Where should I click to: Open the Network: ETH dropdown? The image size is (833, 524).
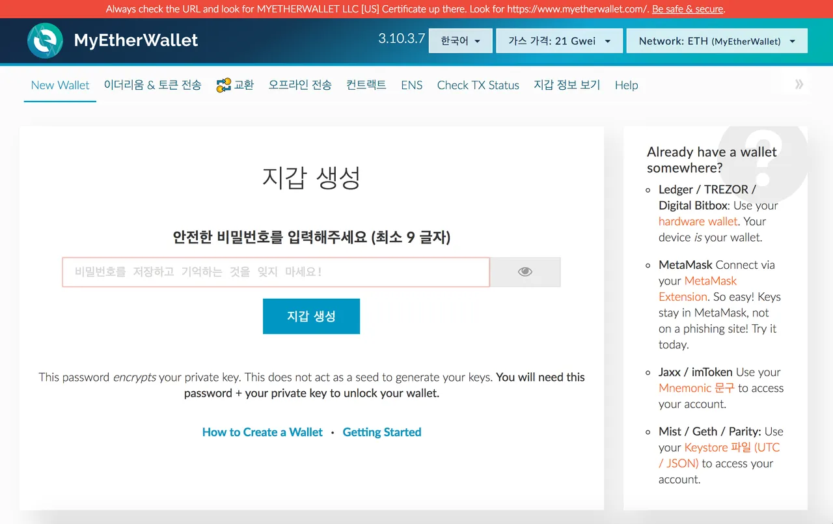(x=717, y=40)
